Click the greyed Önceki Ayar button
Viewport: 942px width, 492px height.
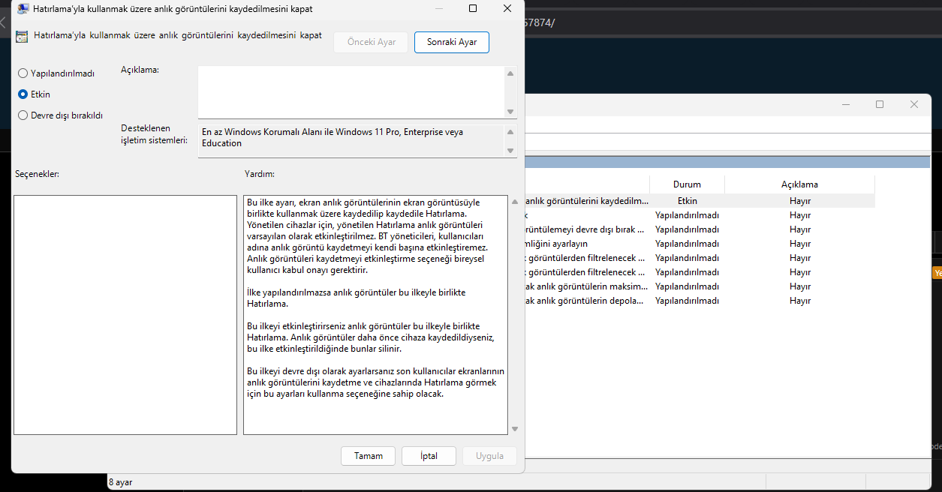[371, 42]
